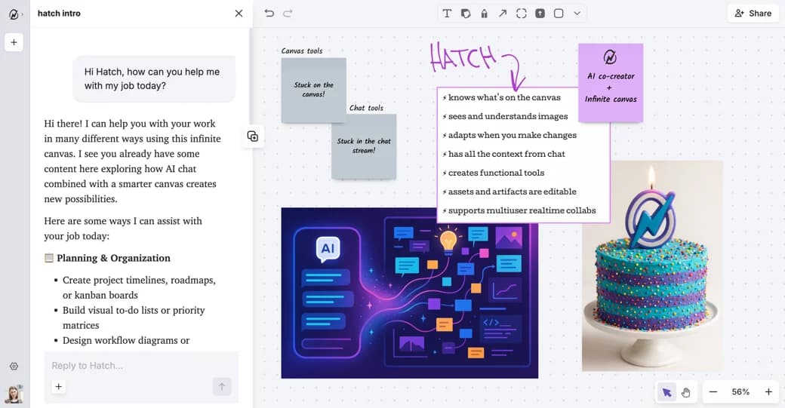Activate the select pointer tool
Screen dimensions: 785x408
pos(666,392)
